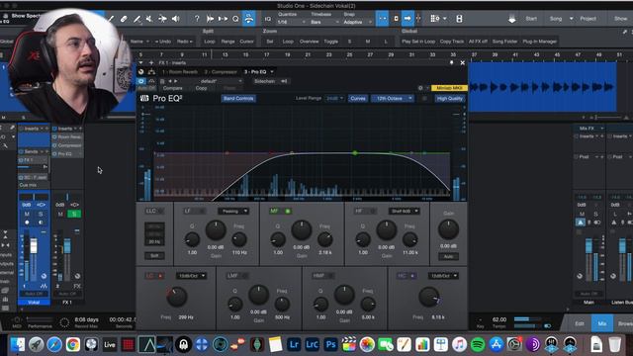Open Timebase Bars dropdown
633x356 pixels.
coord(324,22)
